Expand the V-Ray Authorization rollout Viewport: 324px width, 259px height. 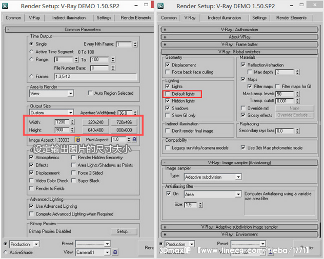coord(239,30)
